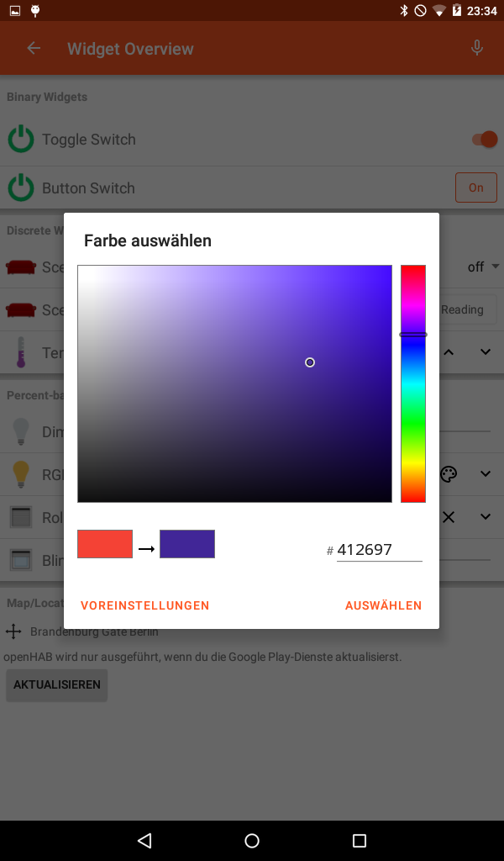Tap the image notification icon
Viewport: 504px width, 861px height.
(15, 10)
